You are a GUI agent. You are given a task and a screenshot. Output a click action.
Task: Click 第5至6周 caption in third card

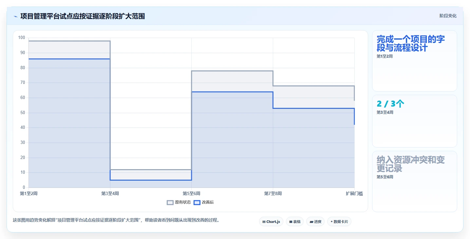pyautogui.click(x=385, y=177)
